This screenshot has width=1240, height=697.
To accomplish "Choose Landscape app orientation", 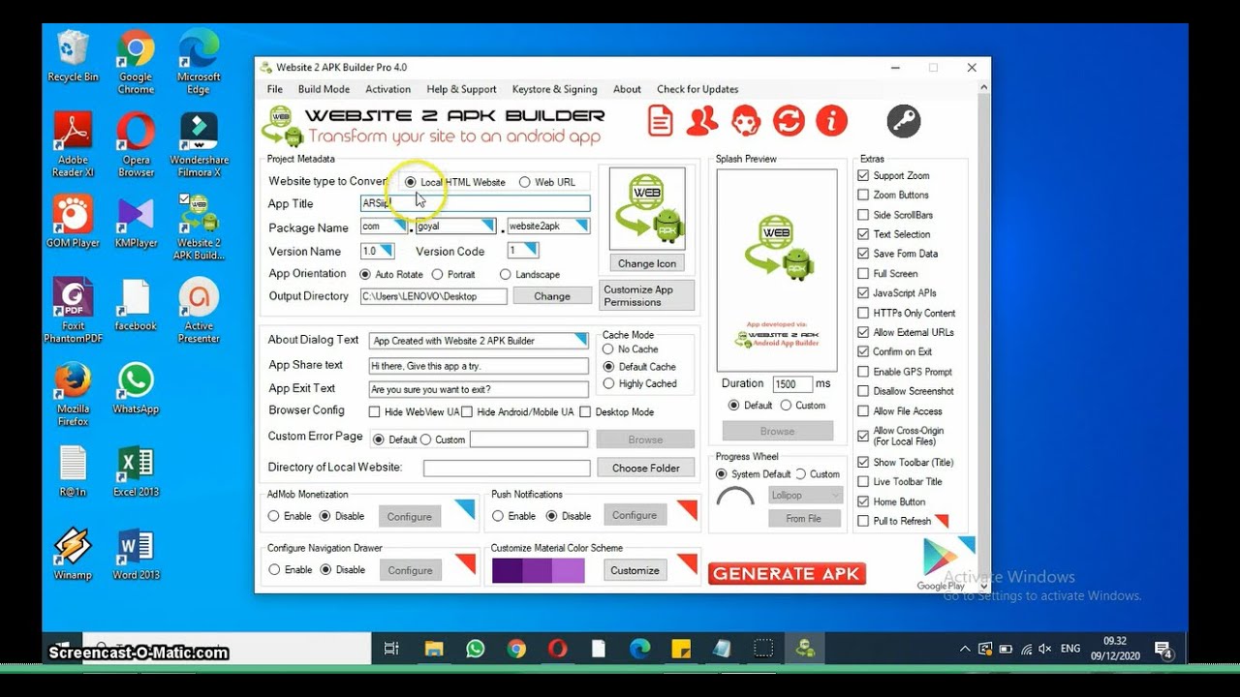I will tap(506, 275).
